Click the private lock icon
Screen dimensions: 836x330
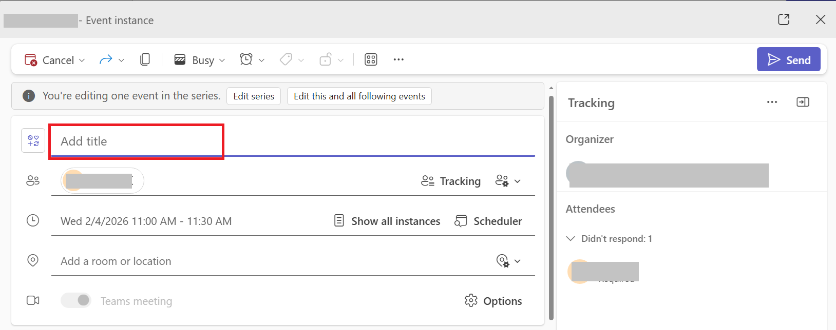[326, 59]
